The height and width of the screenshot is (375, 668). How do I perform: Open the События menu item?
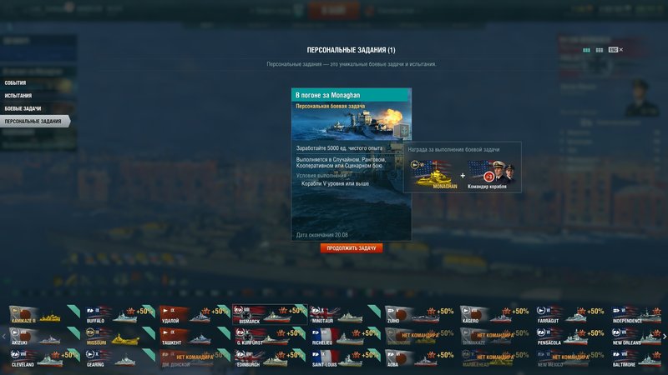(15, 82)
